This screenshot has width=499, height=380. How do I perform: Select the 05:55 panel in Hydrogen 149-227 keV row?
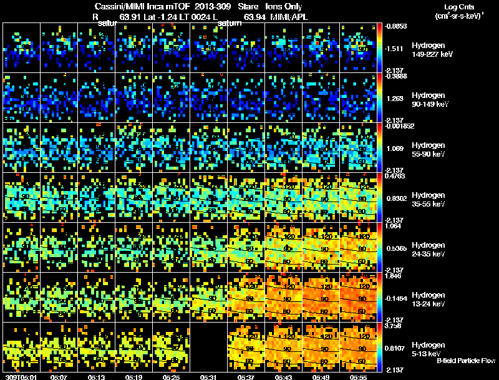click(358, 48)
